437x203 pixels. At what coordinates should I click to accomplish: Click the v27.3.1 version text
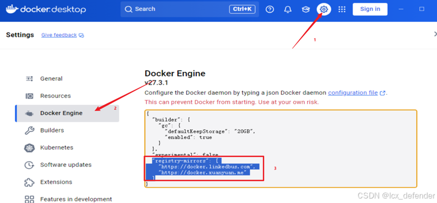click(156, 83)
